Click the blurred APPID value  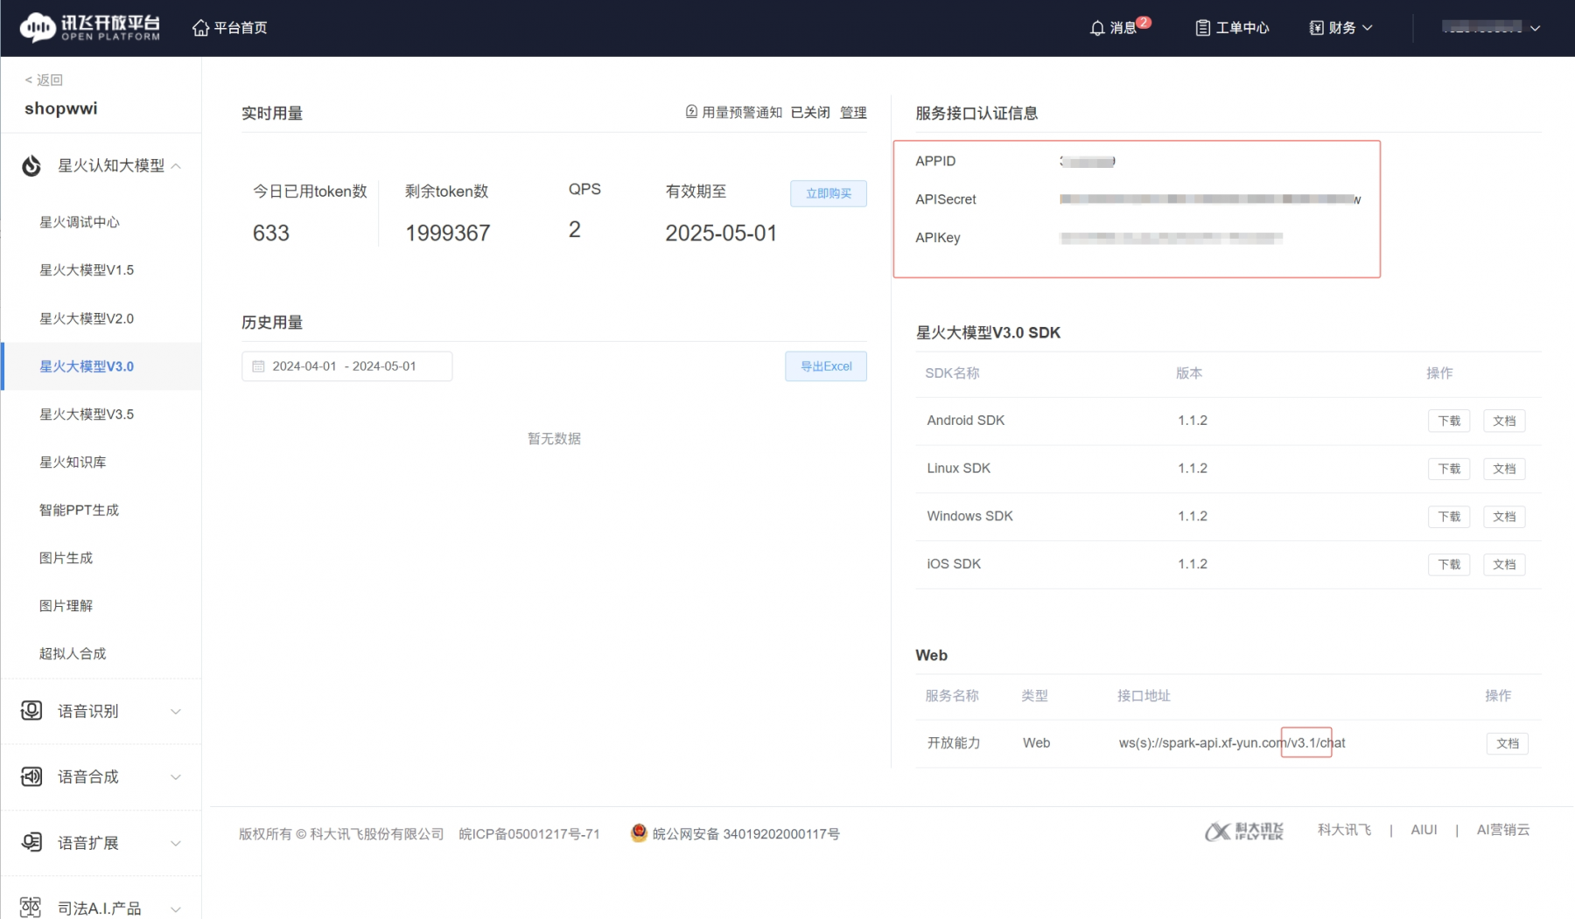1088,161
